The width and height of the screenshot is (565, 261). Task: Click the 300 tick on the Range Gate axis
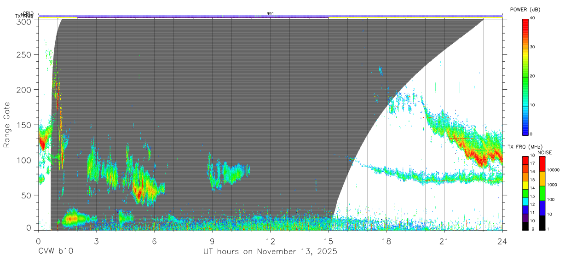coord(24,22)
